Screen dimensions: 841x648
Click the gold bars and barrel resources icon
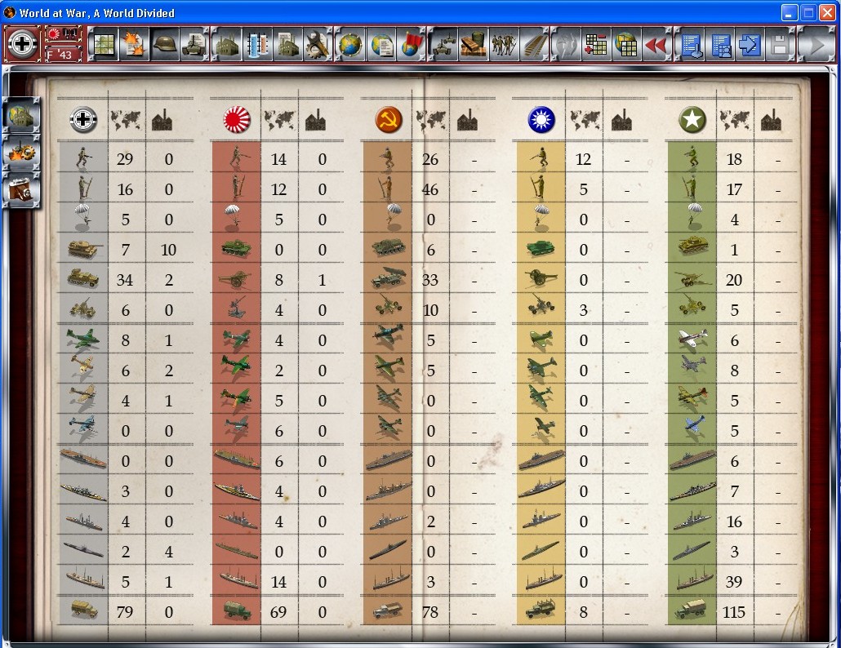473,44
